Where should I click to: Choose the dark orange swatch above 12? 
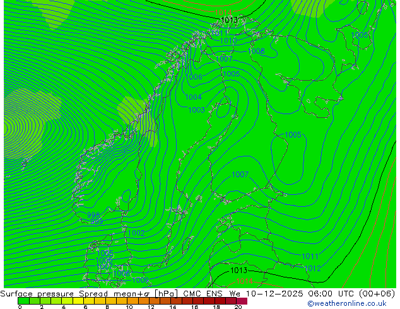point(155,301)
